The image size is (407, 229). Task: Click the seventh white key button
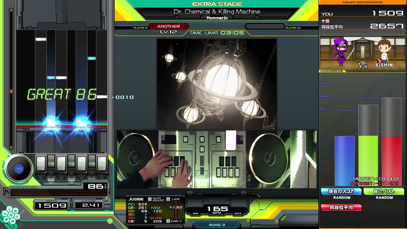pos(102,164)
